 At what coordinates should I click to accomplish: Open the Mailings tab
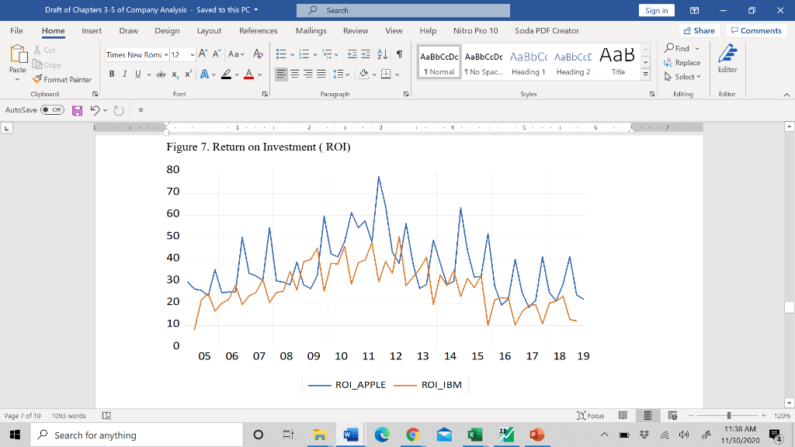pos(311,31)
